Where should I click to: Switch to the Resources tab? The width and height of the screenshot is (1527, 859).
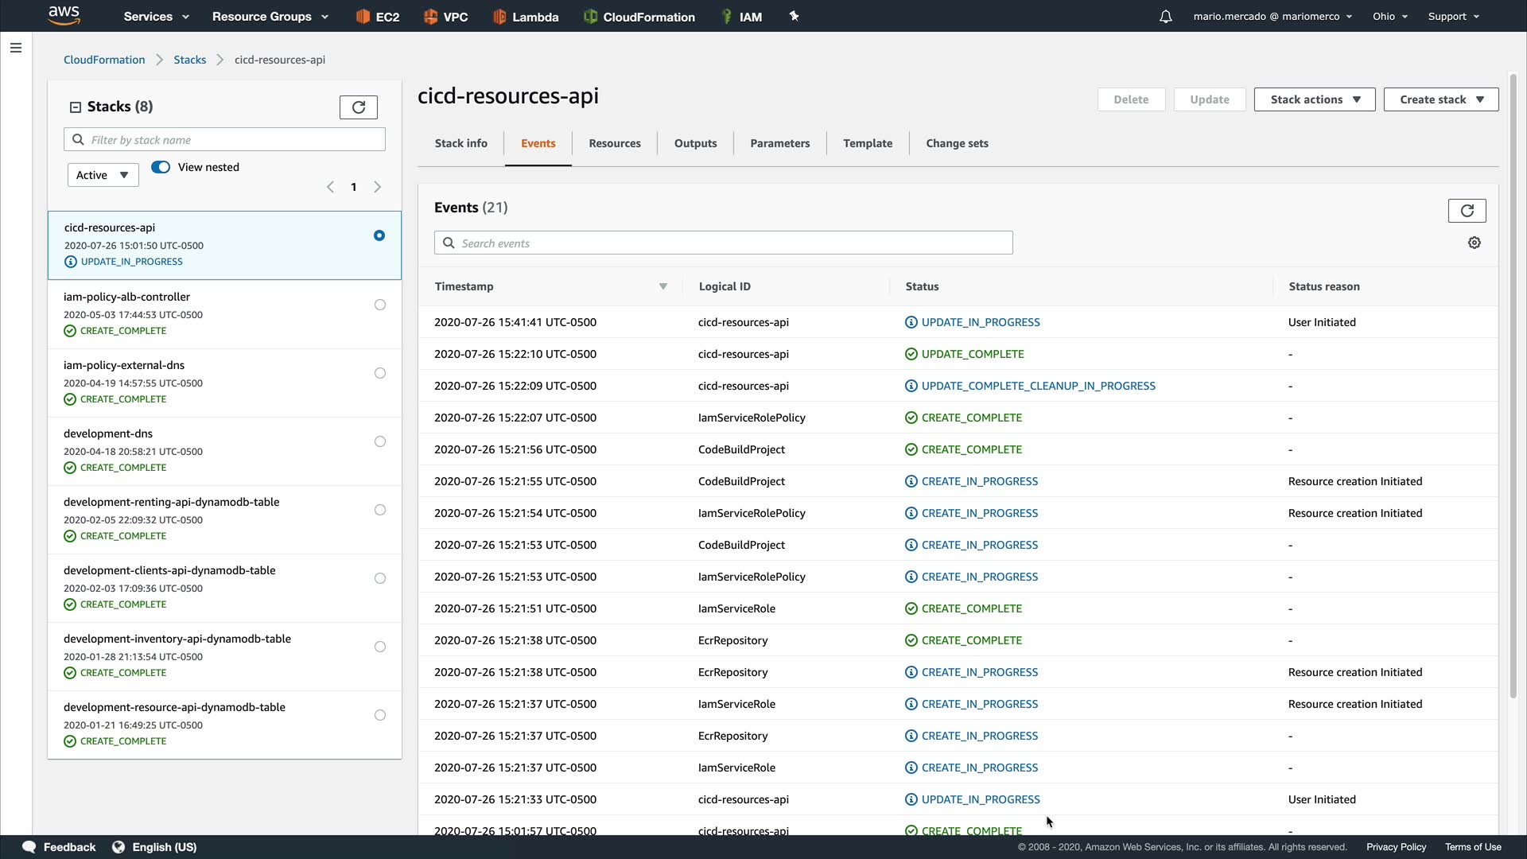[614, 143]
